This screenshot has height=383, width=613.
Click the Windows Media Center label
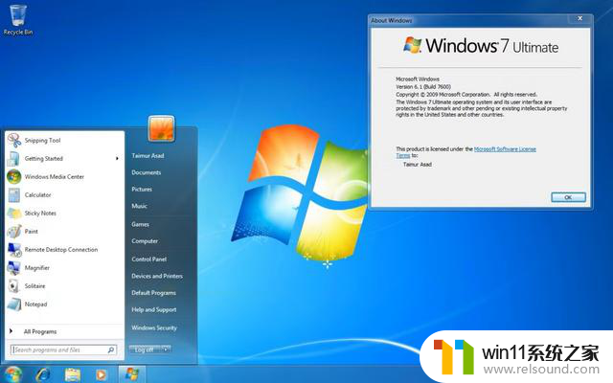click(55, 176)
